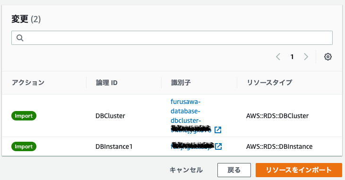
Task: Go to next page arrow
Action: click(306, 57)
